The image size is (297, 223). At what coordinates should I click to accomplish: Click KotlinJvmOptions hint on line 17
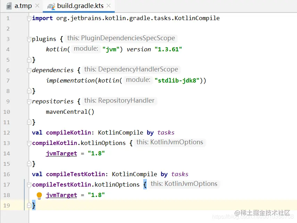184,184
